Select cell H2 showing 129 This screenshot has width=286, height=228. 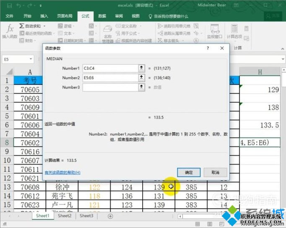pyautogui.click(x=260, y=89)
